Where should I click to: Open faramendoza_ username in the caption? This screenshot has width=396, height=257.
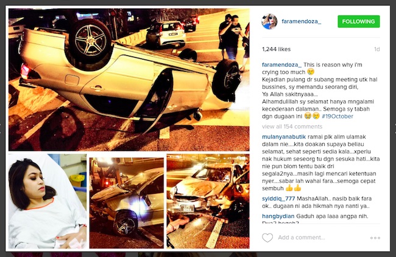tap(281, 65)
